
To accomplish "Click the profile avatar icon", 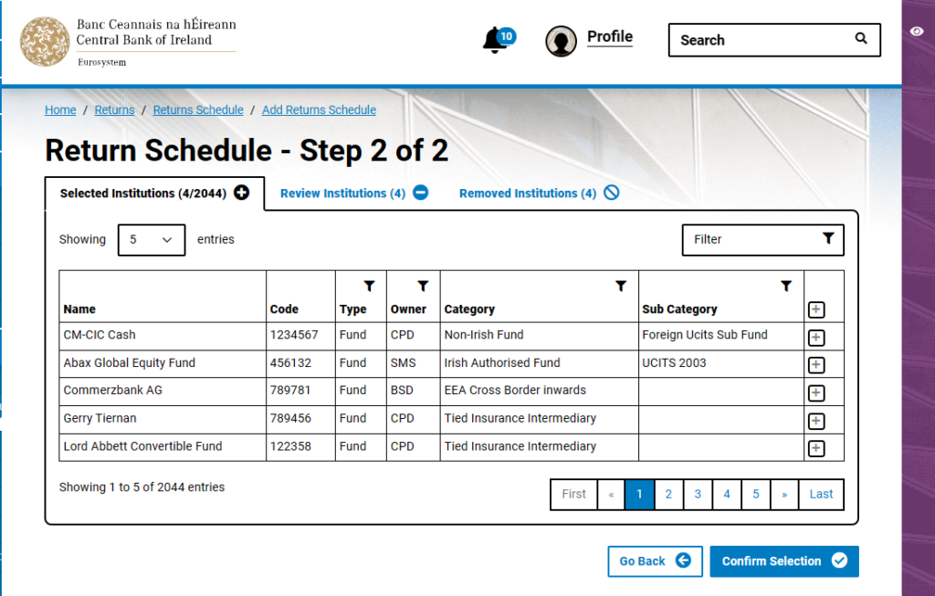I will pos(561,41).
